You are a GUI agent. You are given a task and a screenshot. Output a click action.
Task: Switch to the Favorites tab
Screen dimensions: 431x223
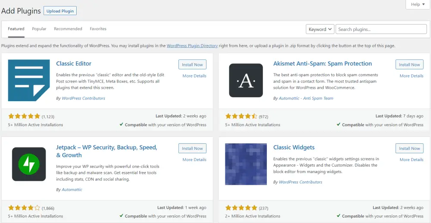(x=98, y=29)
